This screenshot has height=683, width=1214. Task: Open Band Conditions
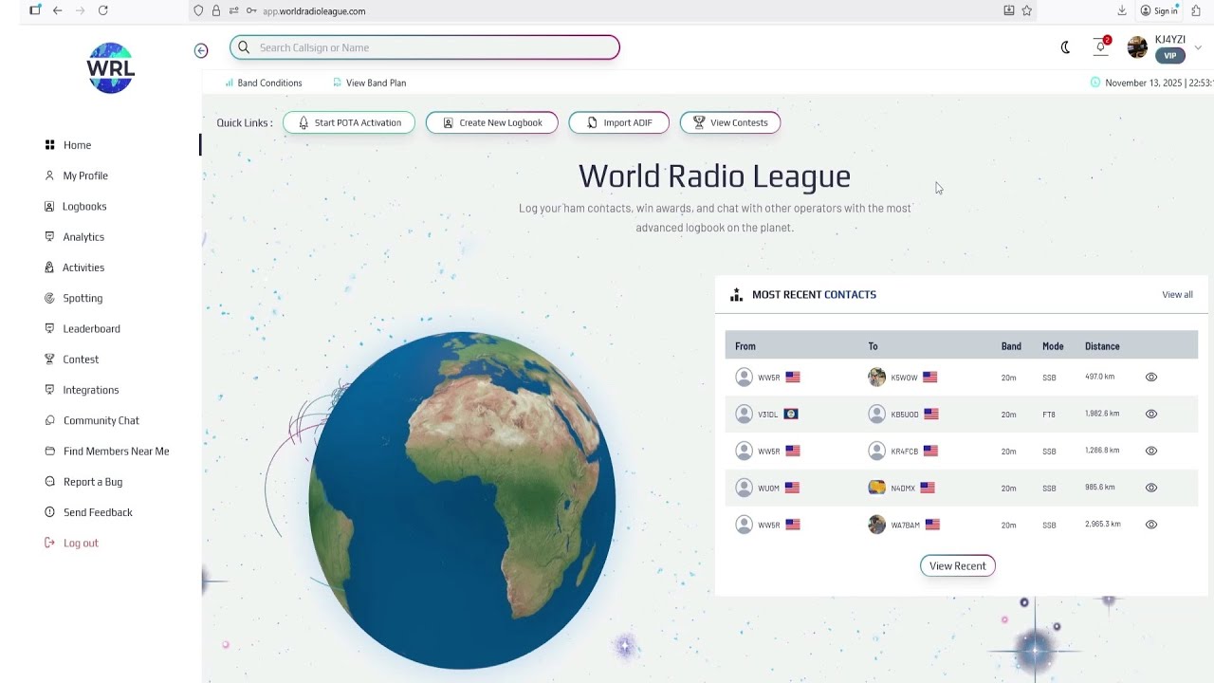264,83
